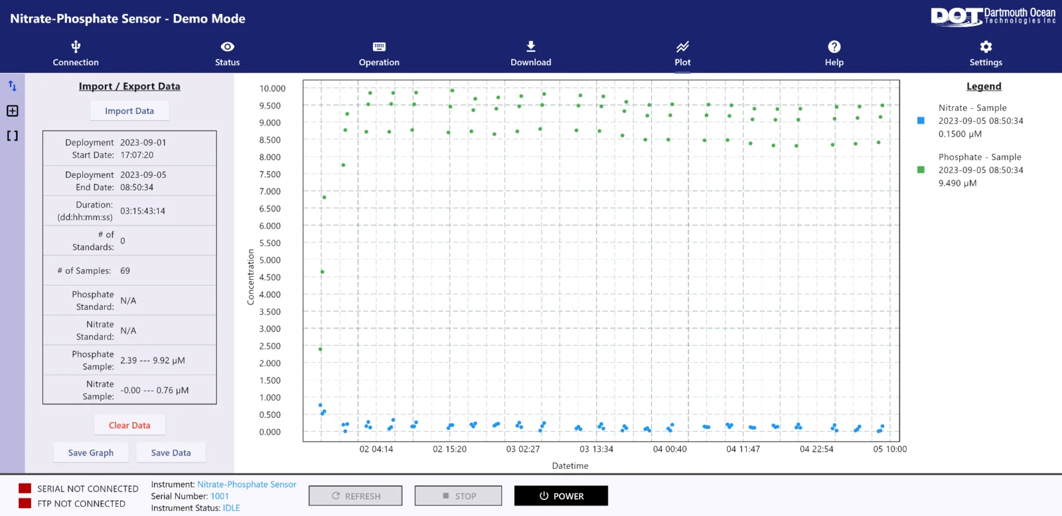Click the Nitrate-Phosphate Sensor - Demo Mode title
Image resolution: width=1062 pixels, height=516 pixels.
click(x=127, y=19)
